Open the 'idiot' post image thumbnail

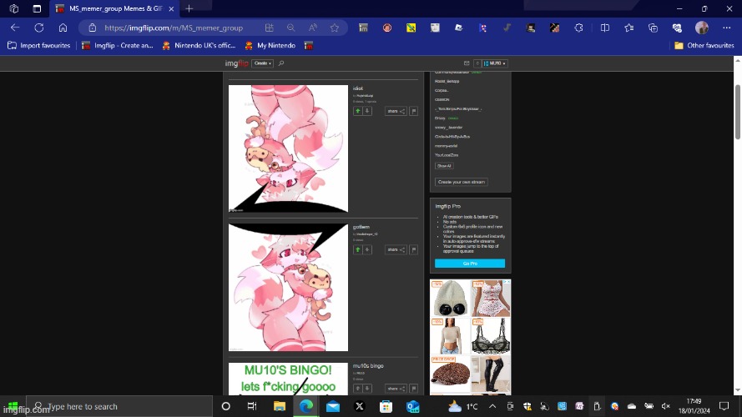[288, 148]
